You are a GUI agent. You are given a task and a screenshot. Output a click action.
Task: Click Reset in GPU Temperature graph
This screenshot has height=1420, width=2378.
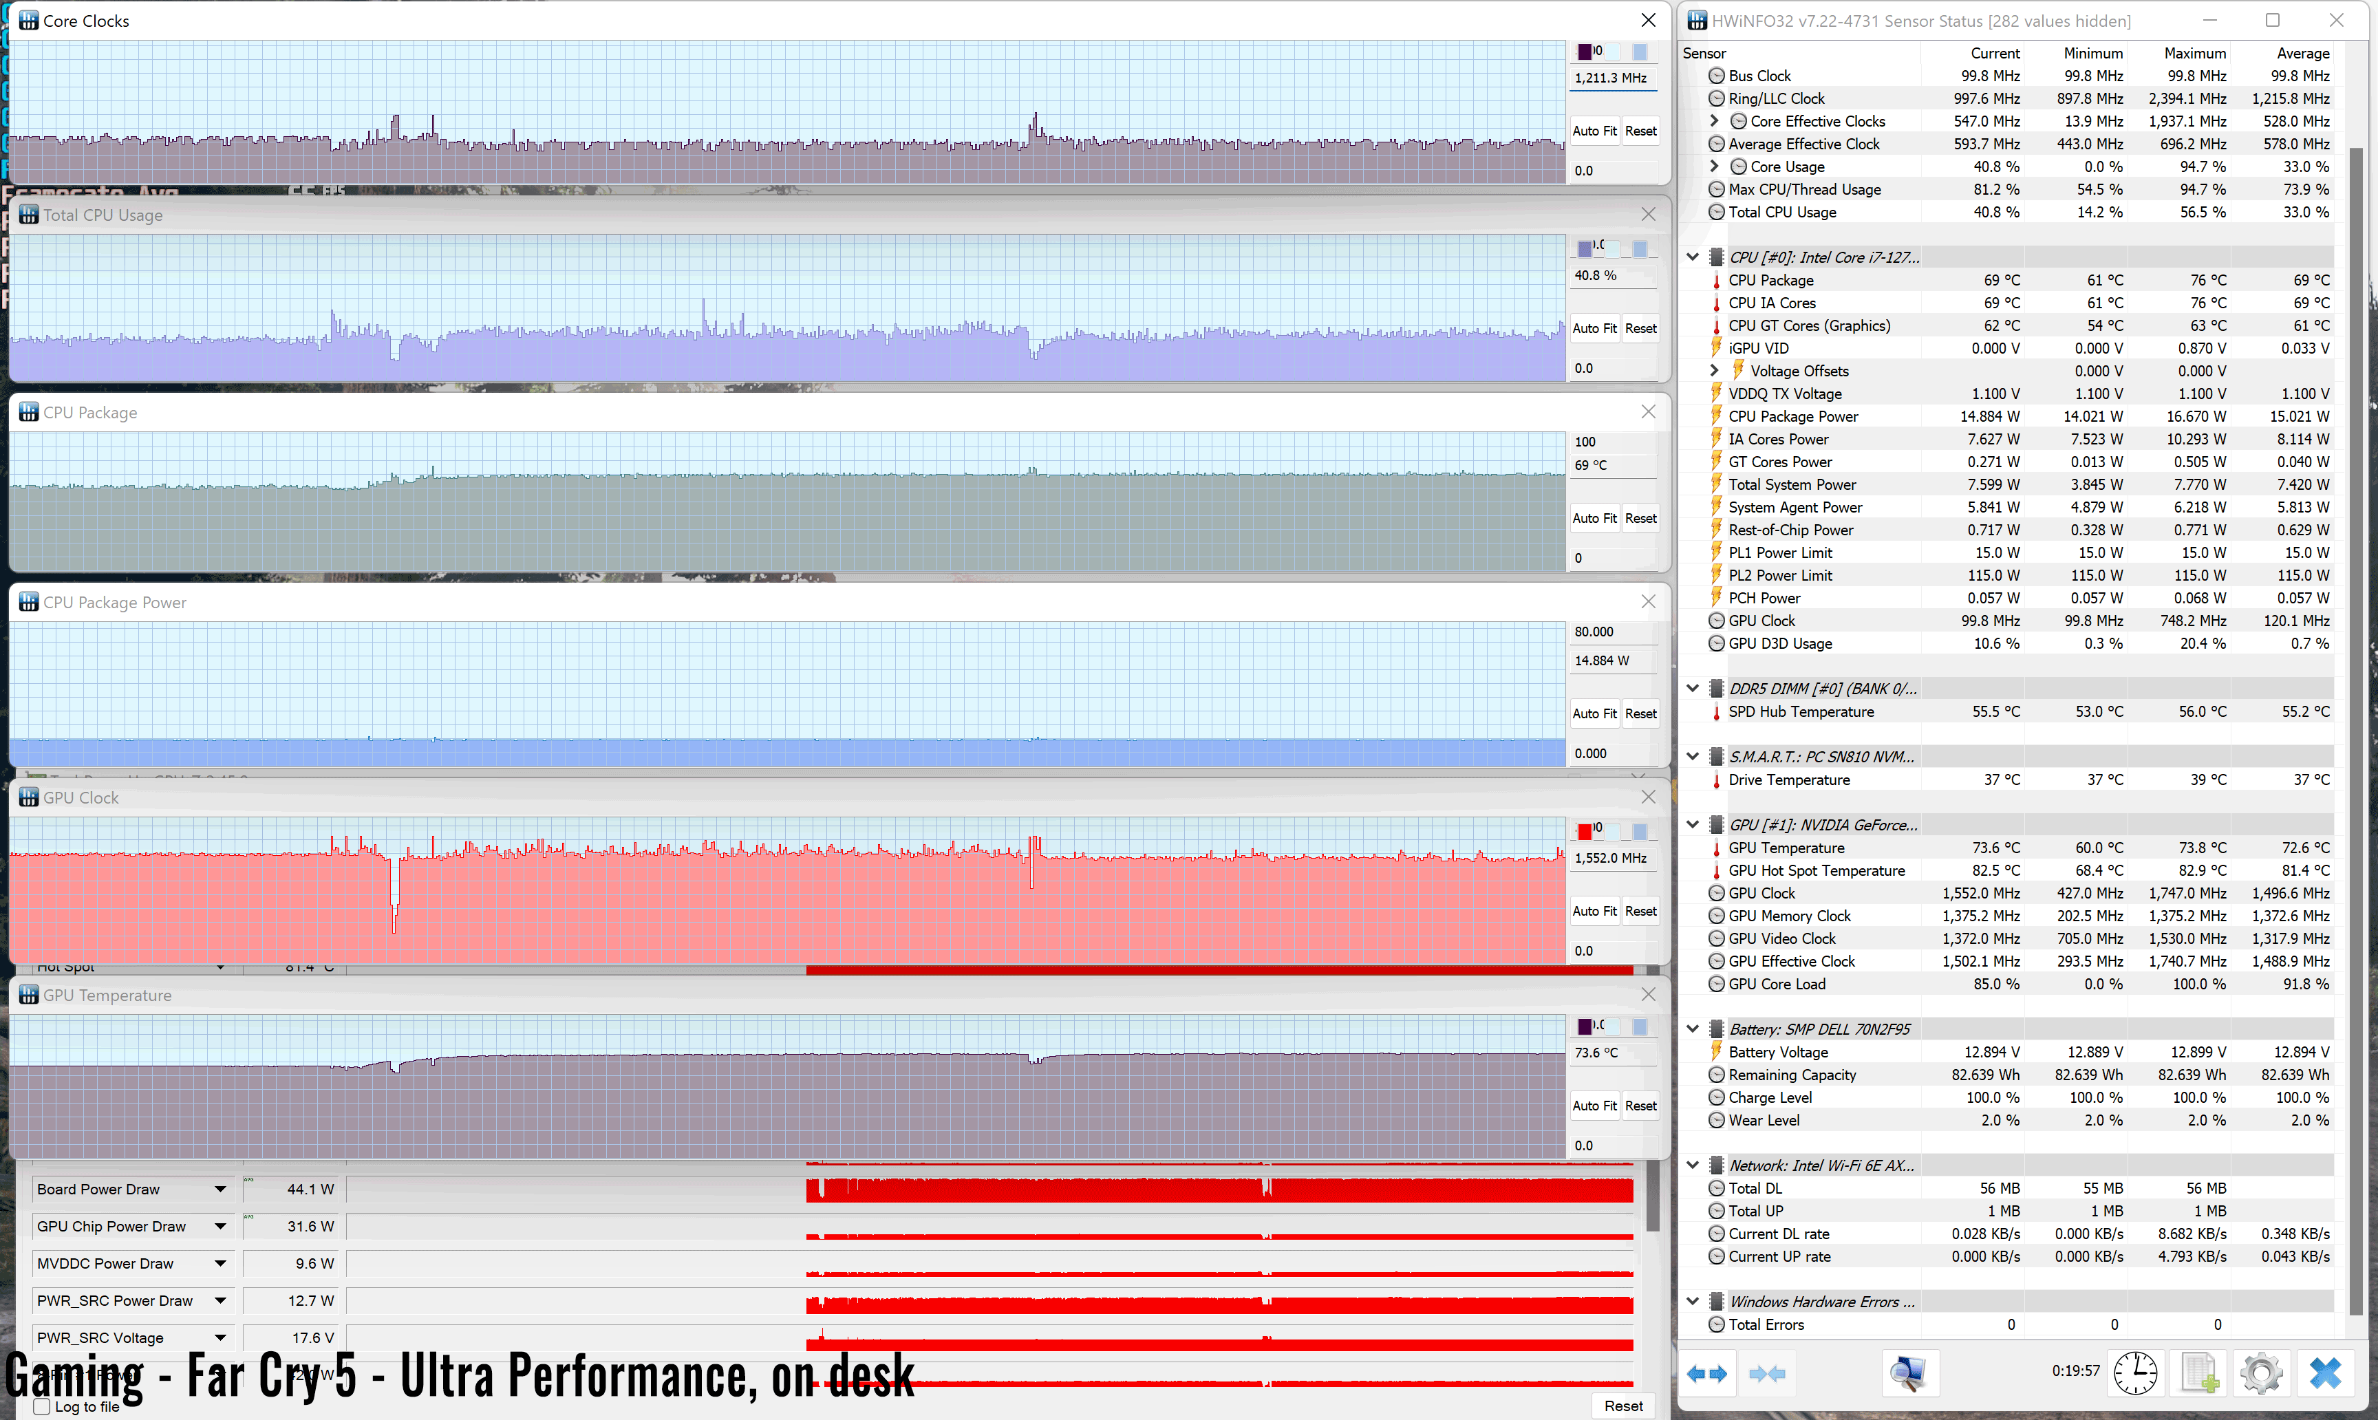coord(1640,1106)
